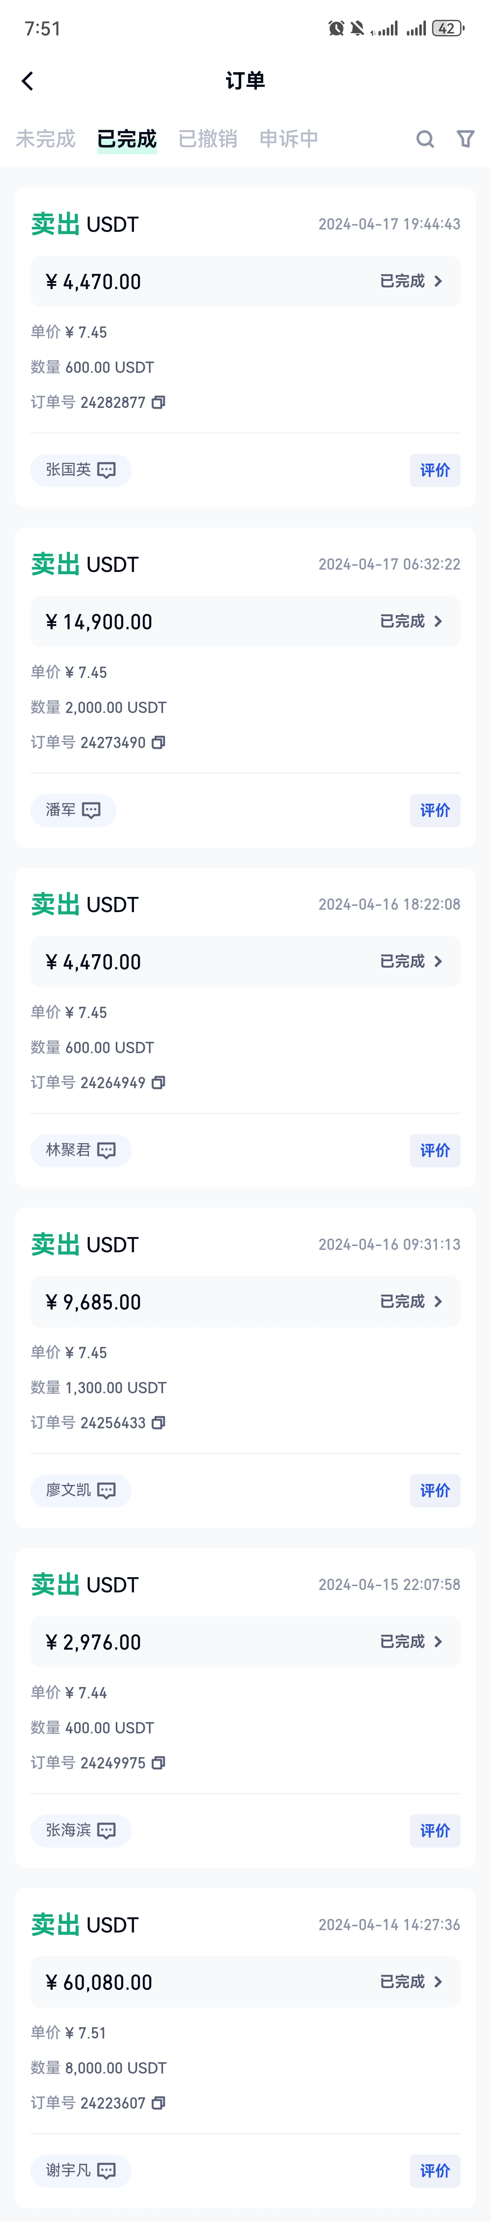The width and height of the screenshot is (491, 2222).
Task: Tap the back arrow icon
Action: click(28, 81)
